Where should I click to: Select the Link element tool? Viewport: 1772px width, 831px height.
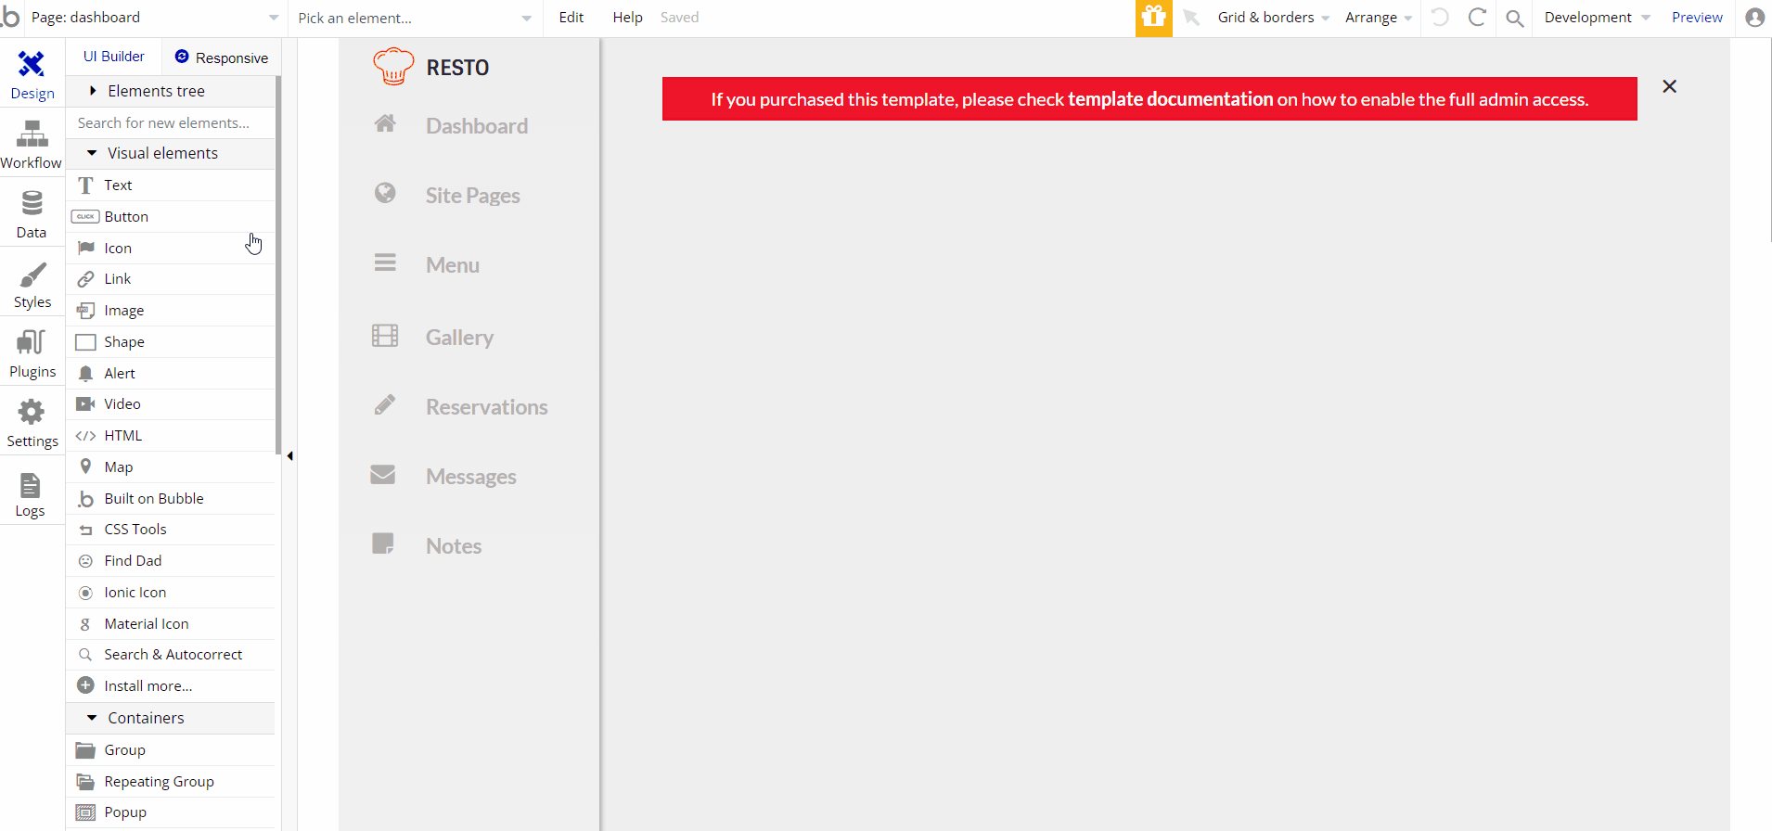171,279
